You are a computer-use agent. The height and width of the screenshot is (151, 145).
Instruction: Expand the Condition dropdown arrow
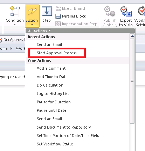coord(14,25)
